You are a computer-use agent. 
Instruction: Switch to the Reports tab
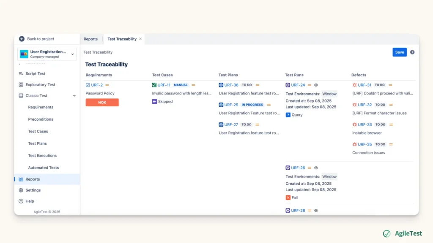pyautogui.click(x=90, y=39)
